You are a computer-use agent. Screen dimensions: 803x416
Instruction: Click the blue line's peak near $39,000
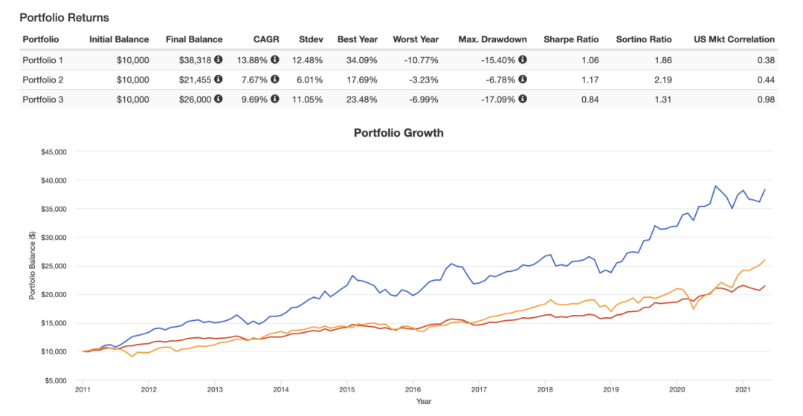coord(715,186)
